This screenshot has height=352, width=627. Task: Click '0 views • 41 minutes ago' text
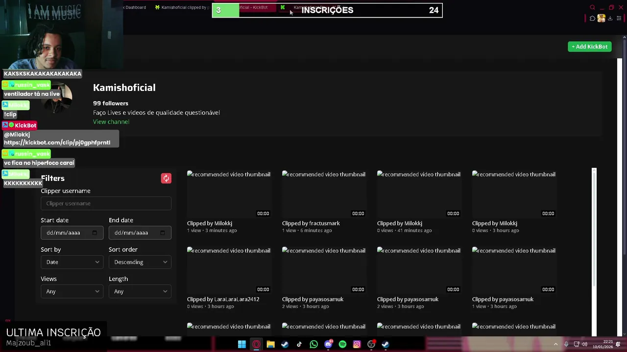pyautogui.click(x=405, y=230)
